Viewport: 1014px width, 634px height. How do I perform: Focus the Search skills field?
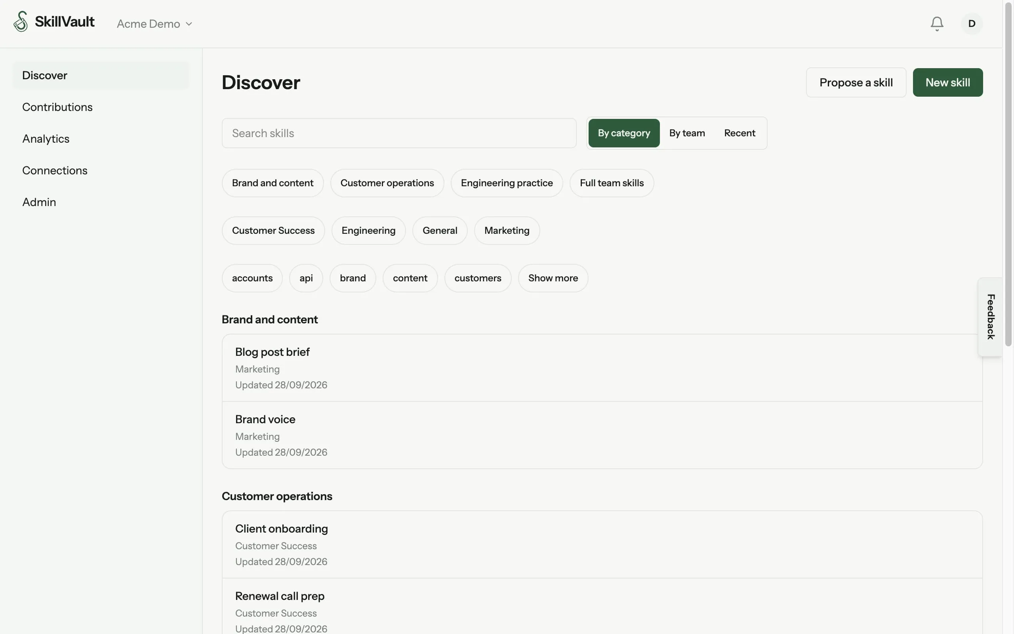click(x=399, y=134)
